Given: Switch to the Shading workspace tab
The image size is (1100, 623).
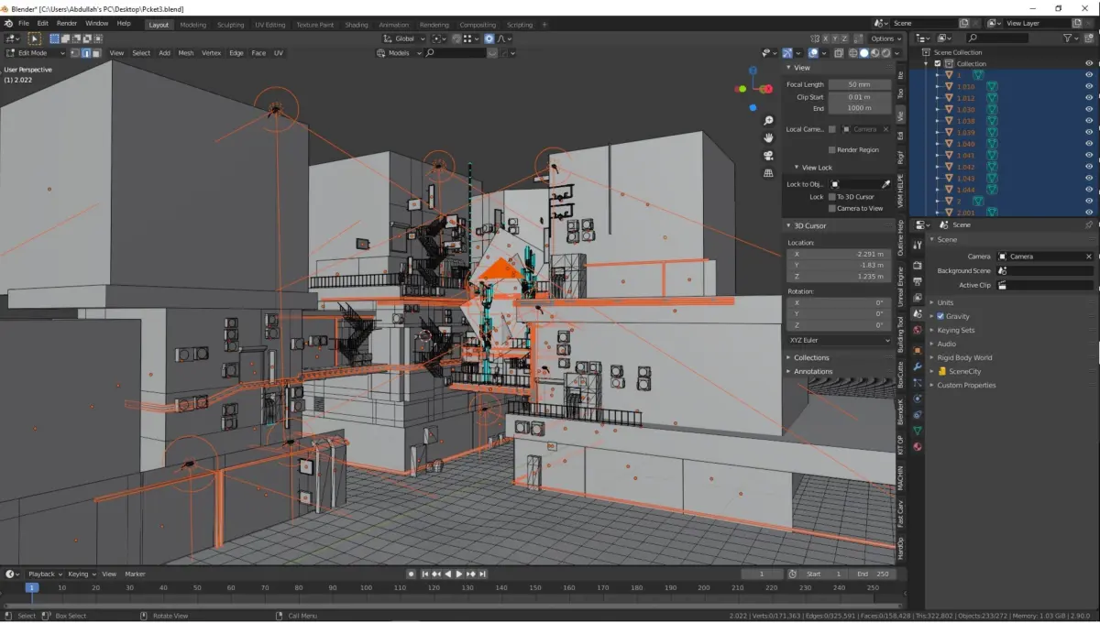Looking at the screenshot, I should coord(357,25).
